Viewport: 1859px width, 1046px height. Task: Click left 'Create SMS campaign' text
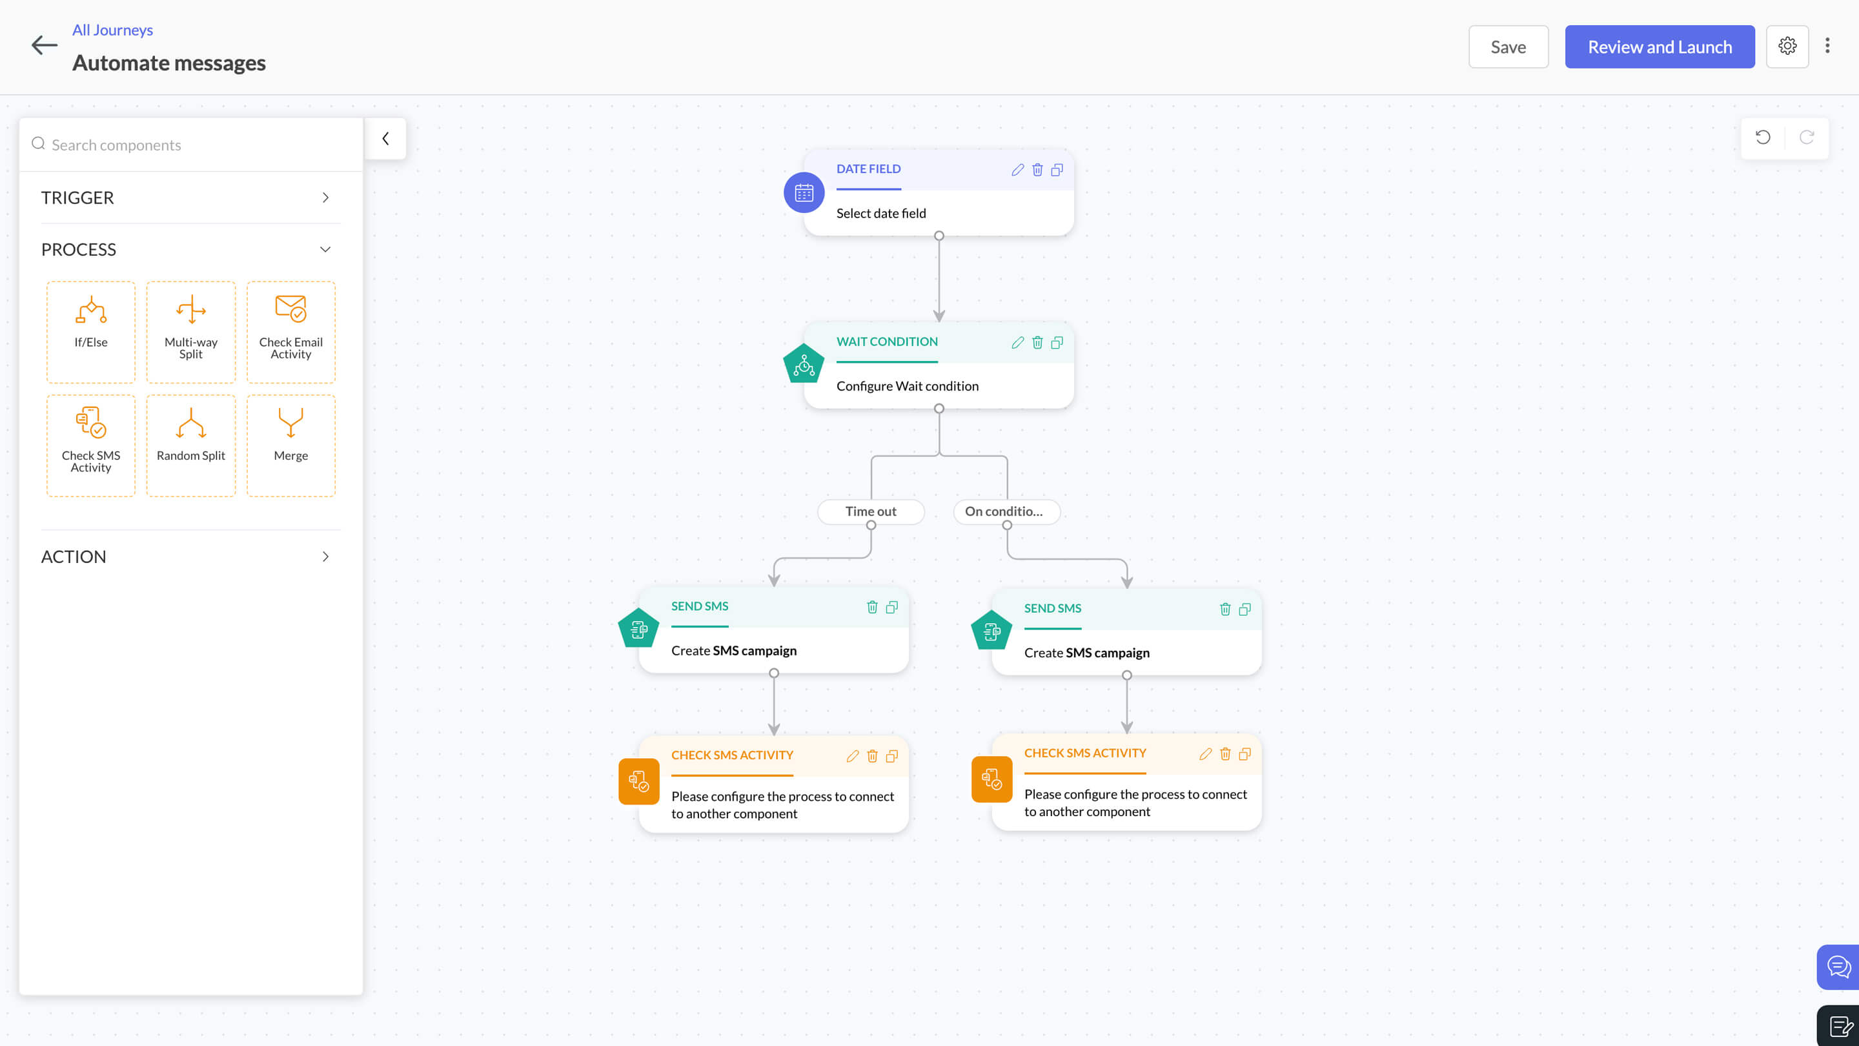coord(734,651)
